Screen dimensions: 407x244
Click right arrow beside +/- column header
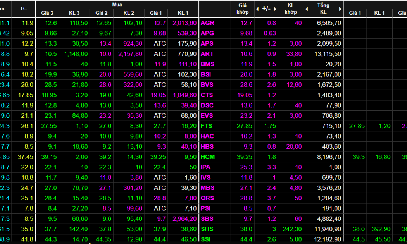click(275, 9)
